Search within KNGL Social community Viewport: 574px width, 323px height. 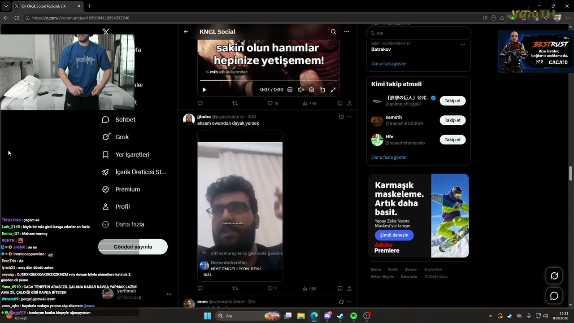[x=333, y=32]
